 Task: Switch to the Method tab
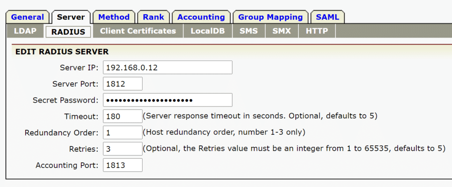coord(114,17)
